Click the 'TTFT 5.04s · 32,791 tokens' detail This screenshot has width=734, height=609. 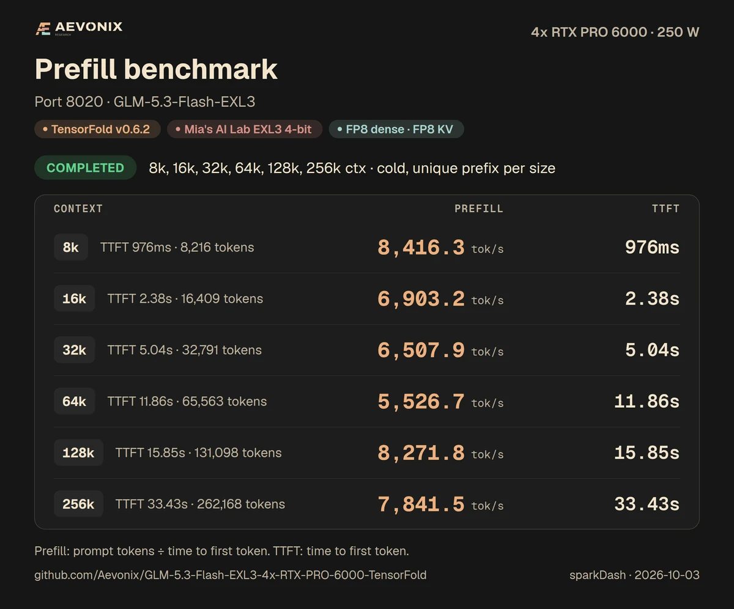185,350
